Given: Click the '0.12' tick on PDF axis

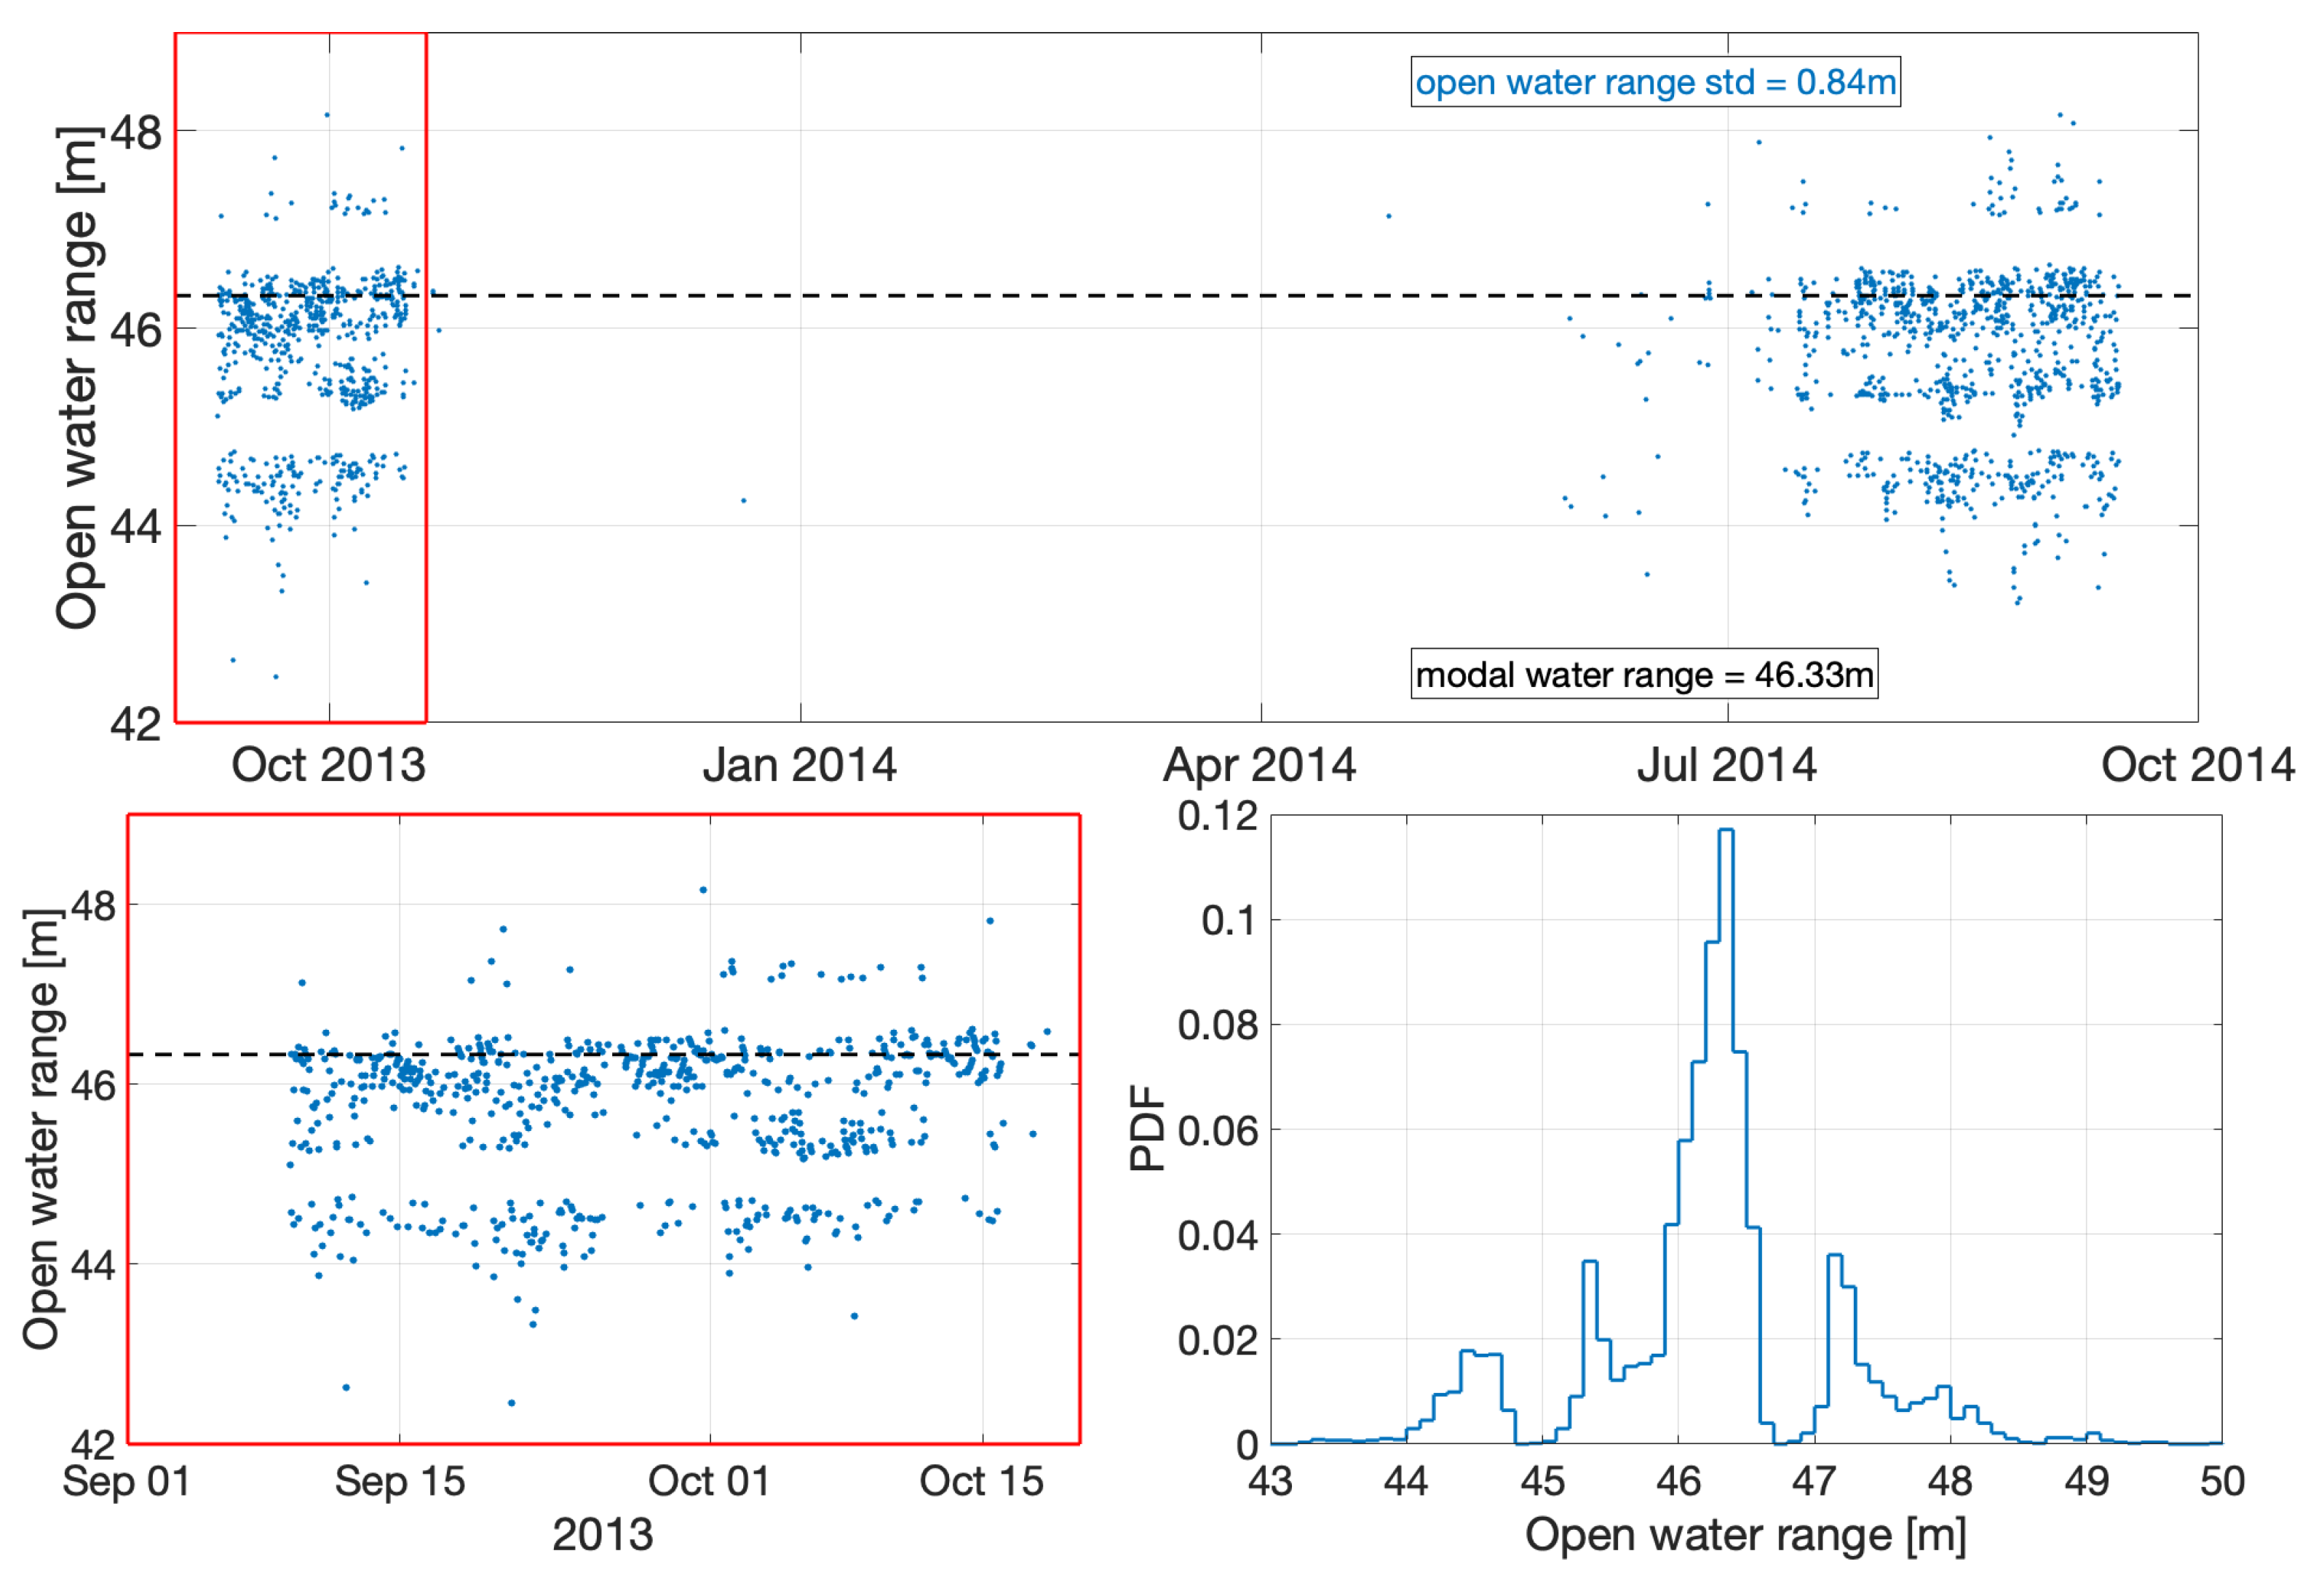Looking at the screenshot, I should pos(1217,816).
